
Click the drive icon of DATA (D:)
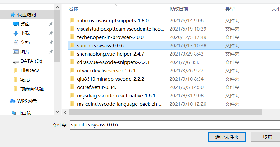(16, 62)
